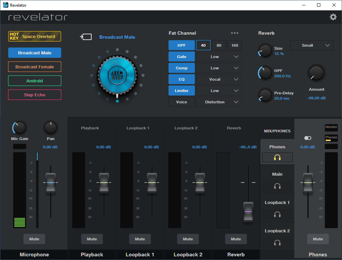Screen dimensions: 342x260
Task: Click the Playback 0.00 dB level value
Action: [103, 147]
